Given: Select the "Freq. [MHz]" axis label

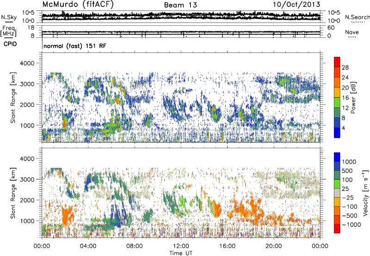Looking at the screenshot, I should tap(8, 30).
